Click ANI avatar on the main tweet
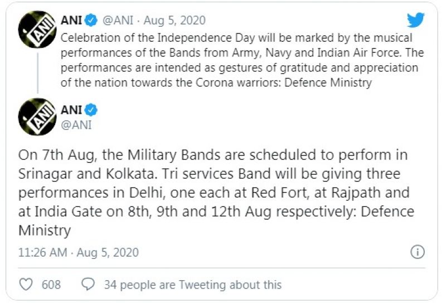Screen dimensions: 446x303 (37, 117)
